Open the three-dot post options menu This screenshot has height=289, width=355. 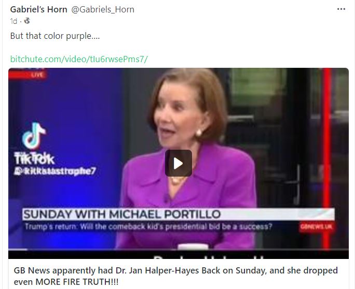(x=341, y=9)
